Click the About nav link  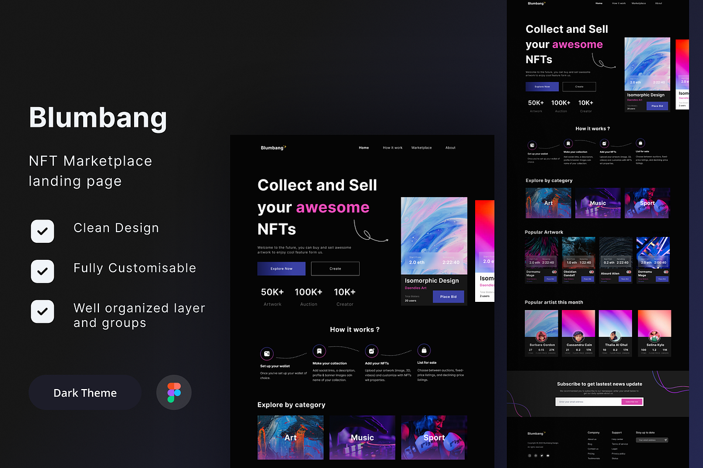point(450,147)
